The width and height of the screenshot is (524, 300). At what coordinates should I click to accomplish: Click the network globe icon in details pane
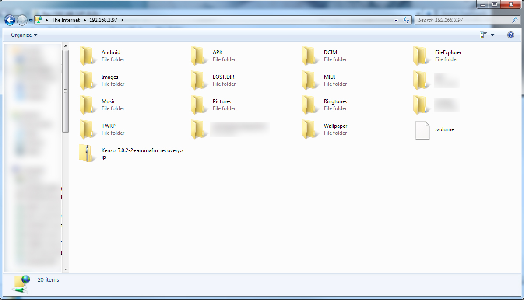21,284
